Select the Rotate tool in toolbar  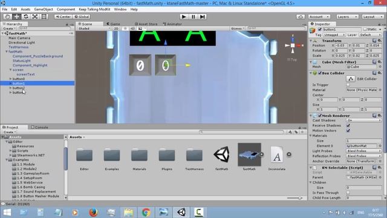25,16
